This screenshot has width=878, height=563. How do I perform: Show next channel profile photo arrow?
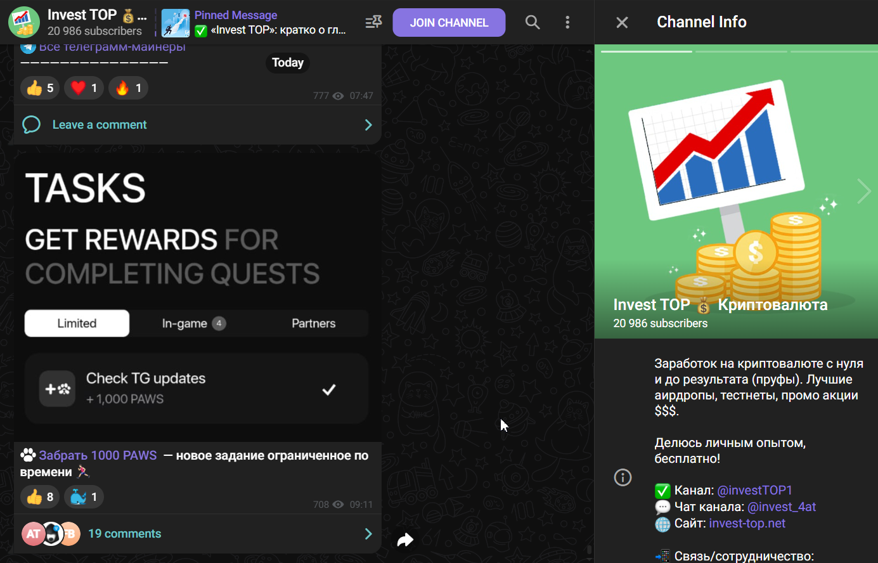863,191
